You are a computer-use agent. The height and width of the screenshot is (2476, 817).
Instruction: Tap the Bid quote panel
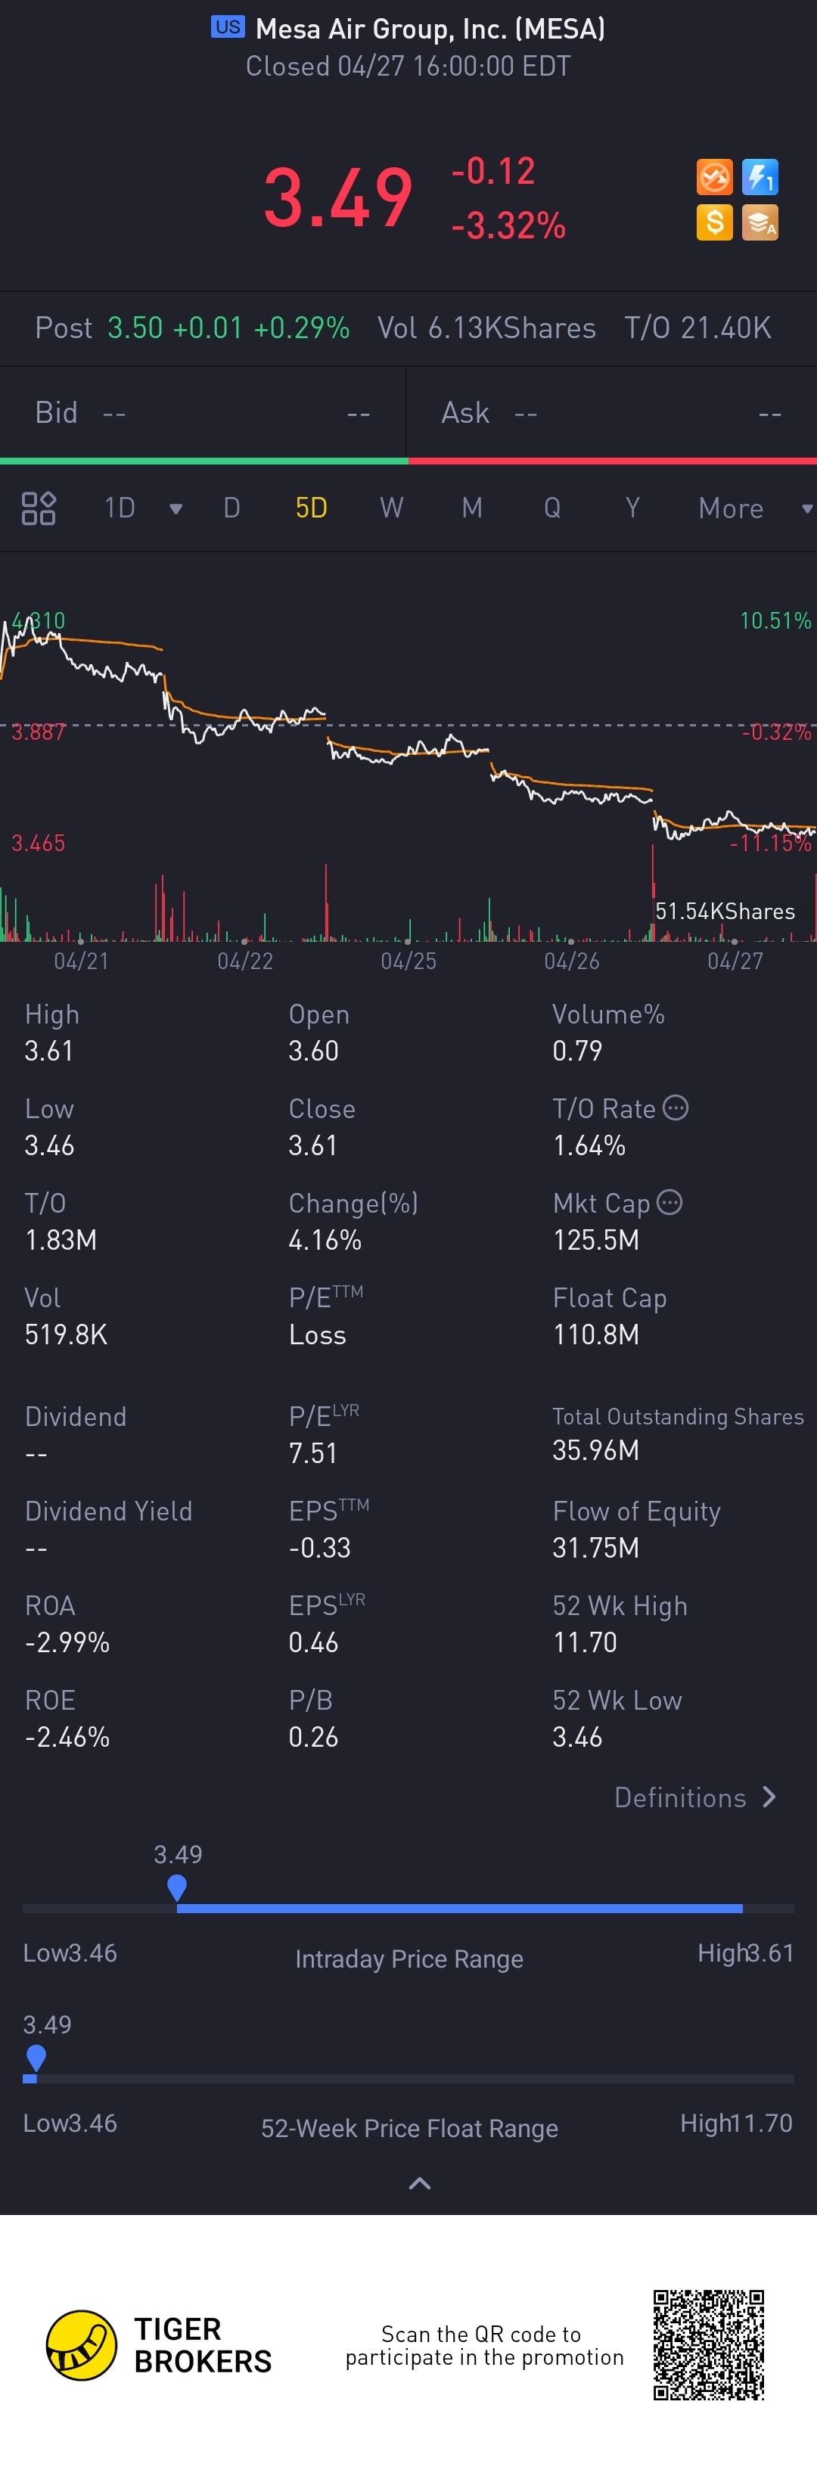coord(203,413)
